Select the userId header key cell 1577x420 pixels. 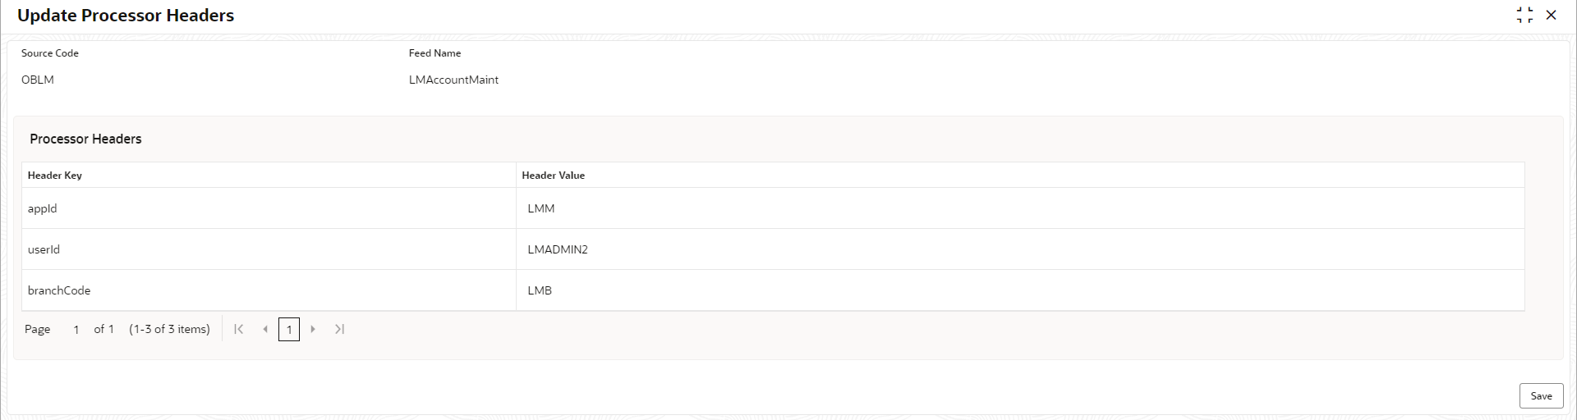click(269, 249)
